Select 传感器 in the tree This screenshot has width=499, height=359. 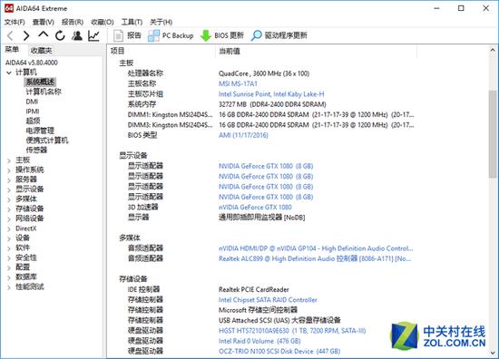(x=36, y=150)
